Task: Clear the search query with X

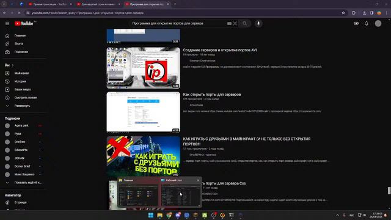Action: (235, 23)
